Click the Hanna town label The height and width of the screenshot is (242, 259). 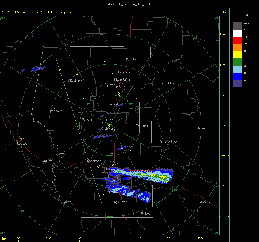click(201, 128)
